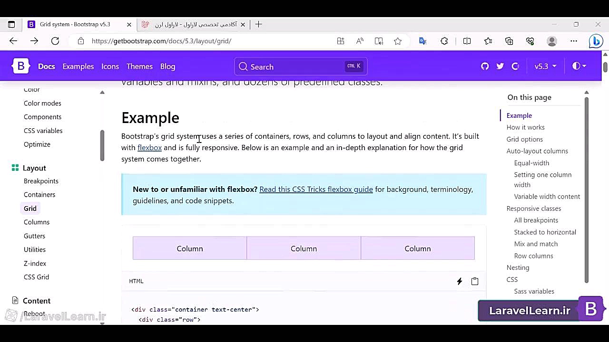Toggle the color theme dropdown
The width and height of the screenshot is (609, 342).
(579, 66)
